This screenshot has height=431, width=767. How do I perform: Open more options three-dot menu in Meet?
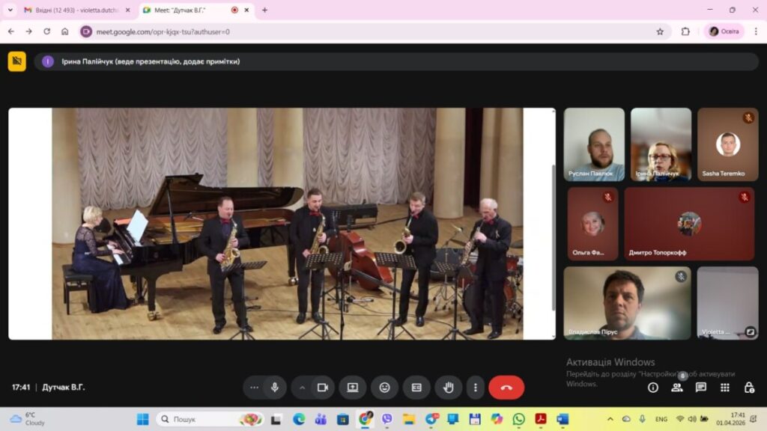476,388
